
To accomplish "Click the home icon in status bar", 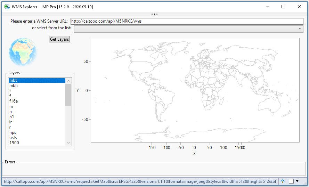I will (283, 181).
